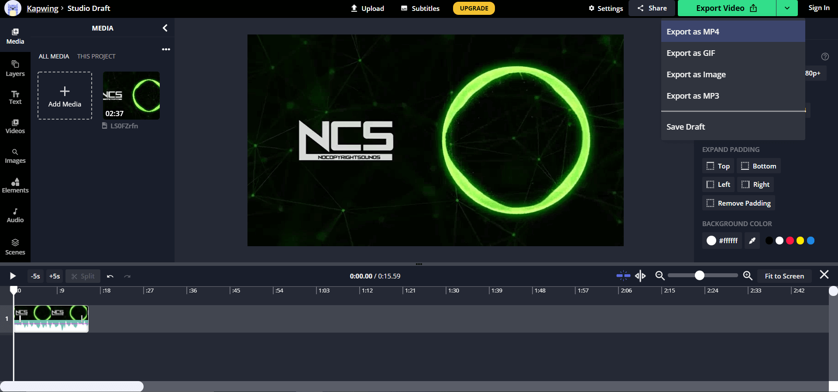Expand padding on Top
The height and width of the screenshot is (392, 838).
pyautogui.click(x=718, y=166)
